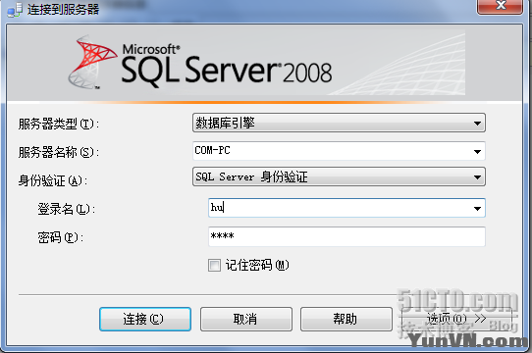Click the 登录名(L) label

66,209
